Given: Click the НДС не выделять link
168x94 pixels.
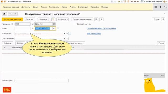Looking at the screenshot, I should (x=94, y=34).
